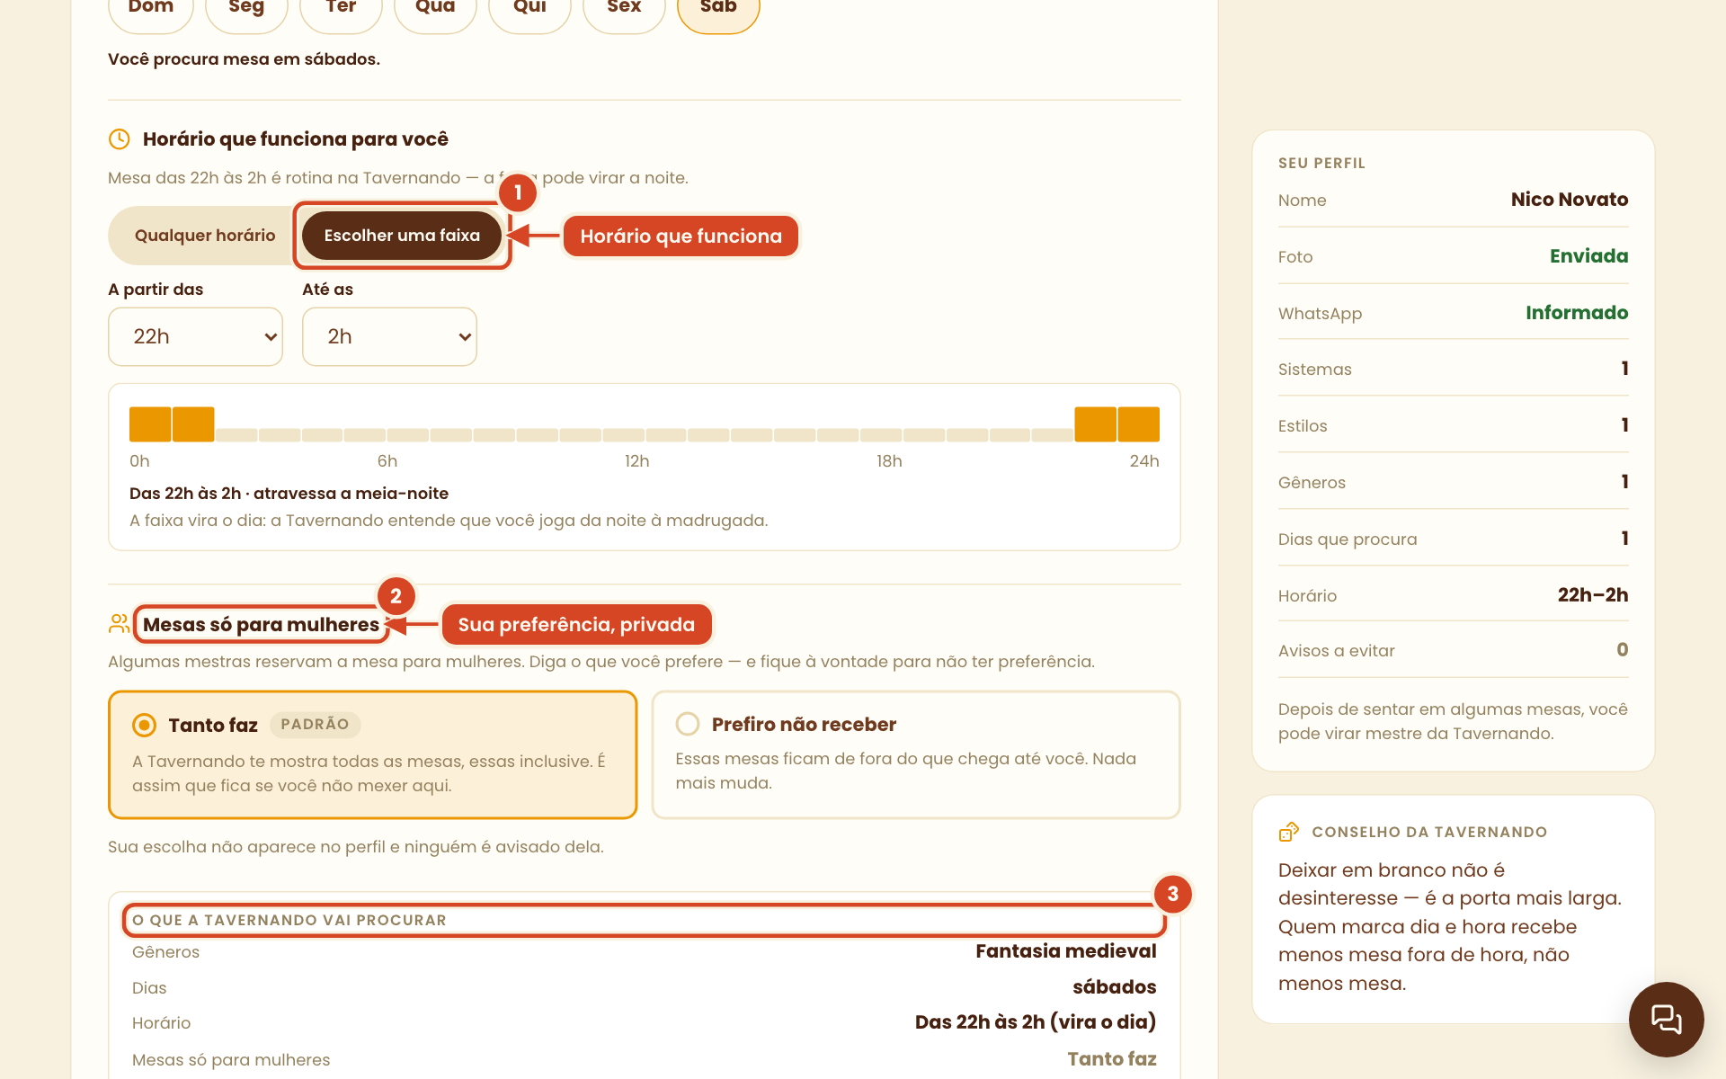Click the 'Das 22h às 2h · atravessa a meia-noite' text

[x=289, y=494]
